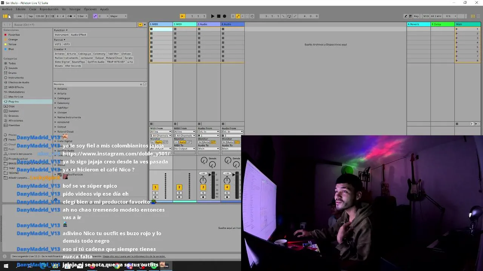
Task: Select the Instrument function filter tag
Action: pyautogui.click(x=62, y=35)
